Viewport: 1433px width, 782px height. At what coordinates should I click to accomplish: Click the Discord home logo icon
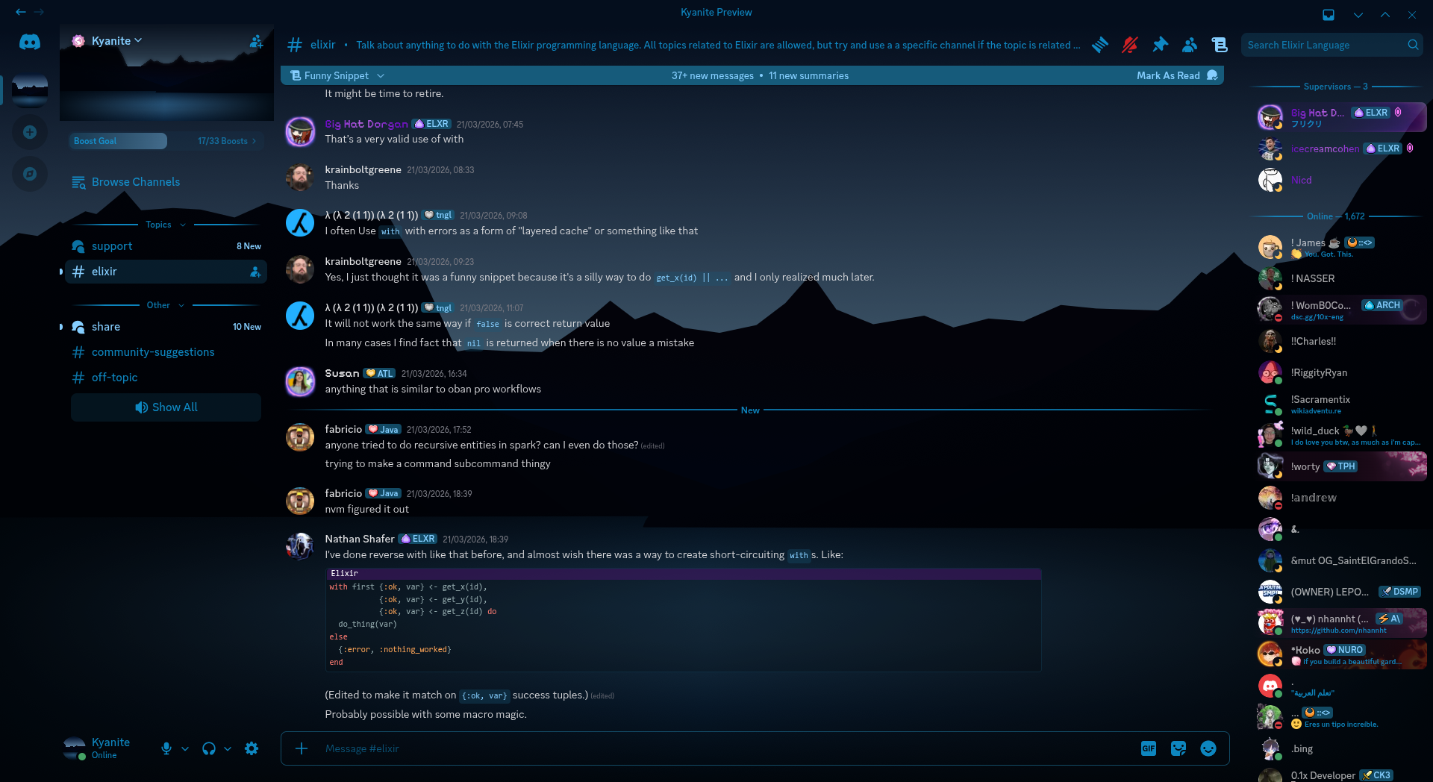30,42
